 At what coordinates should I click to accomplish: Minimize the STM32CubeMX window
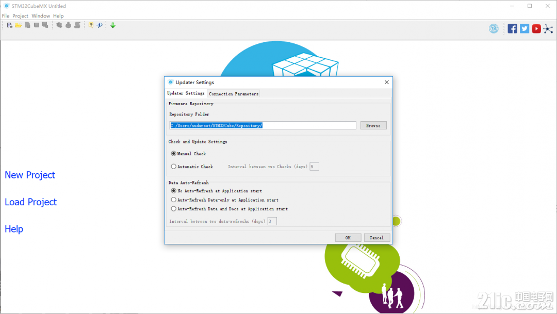click(512, 6)
